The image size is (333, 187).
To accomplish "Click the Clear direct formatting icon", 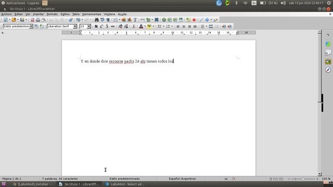I will [x=134, y=26].
